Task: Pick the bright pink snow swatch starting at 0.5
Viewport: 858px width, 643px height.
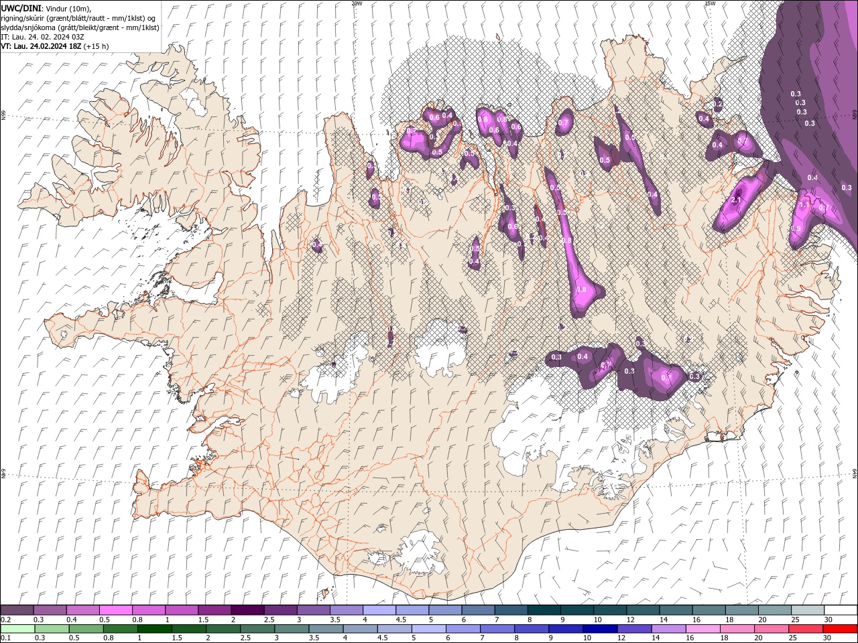Action: coord(116,610)
